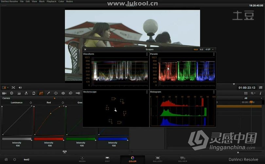Viewport: 265px width, 164px height.
Task: Open the Blur palette
Action: click(x=70, y=93)
